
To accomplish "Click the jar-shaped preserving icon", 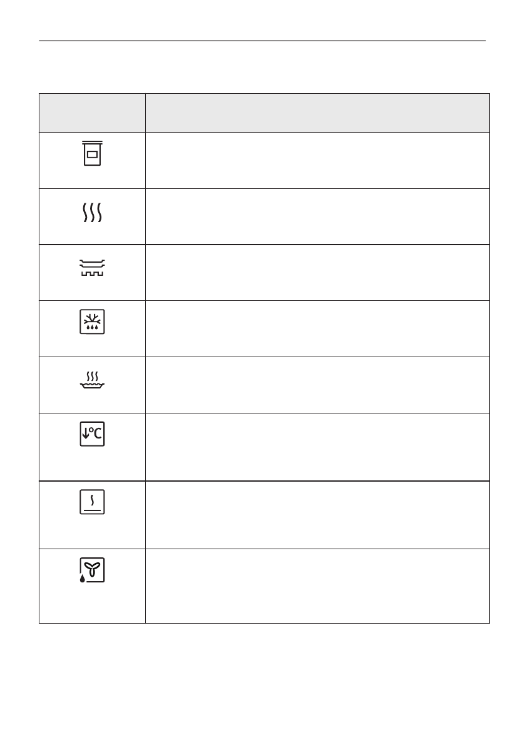I will [92, 153].
